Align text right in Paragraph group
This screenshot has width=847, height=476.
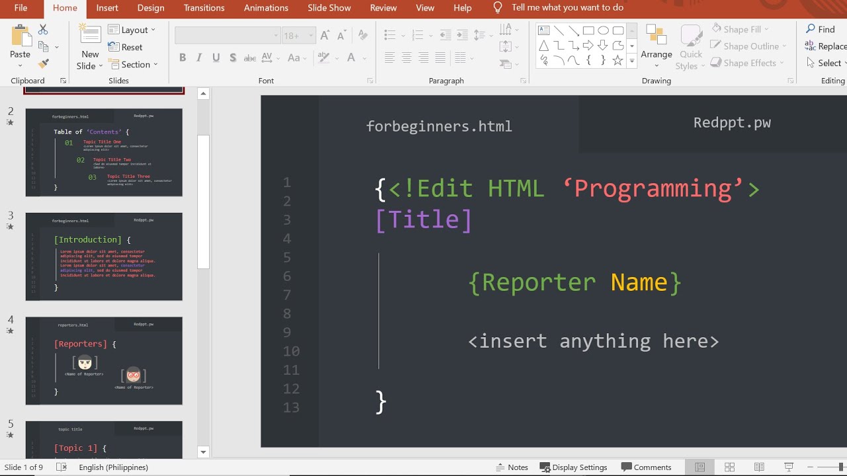(x=423, y=58)
